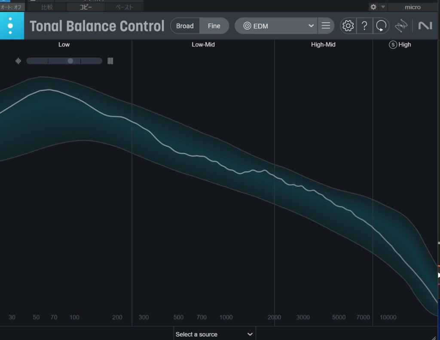Click the crest factor icon right of slider
The image size is (440, 340).
click(110, 61)
